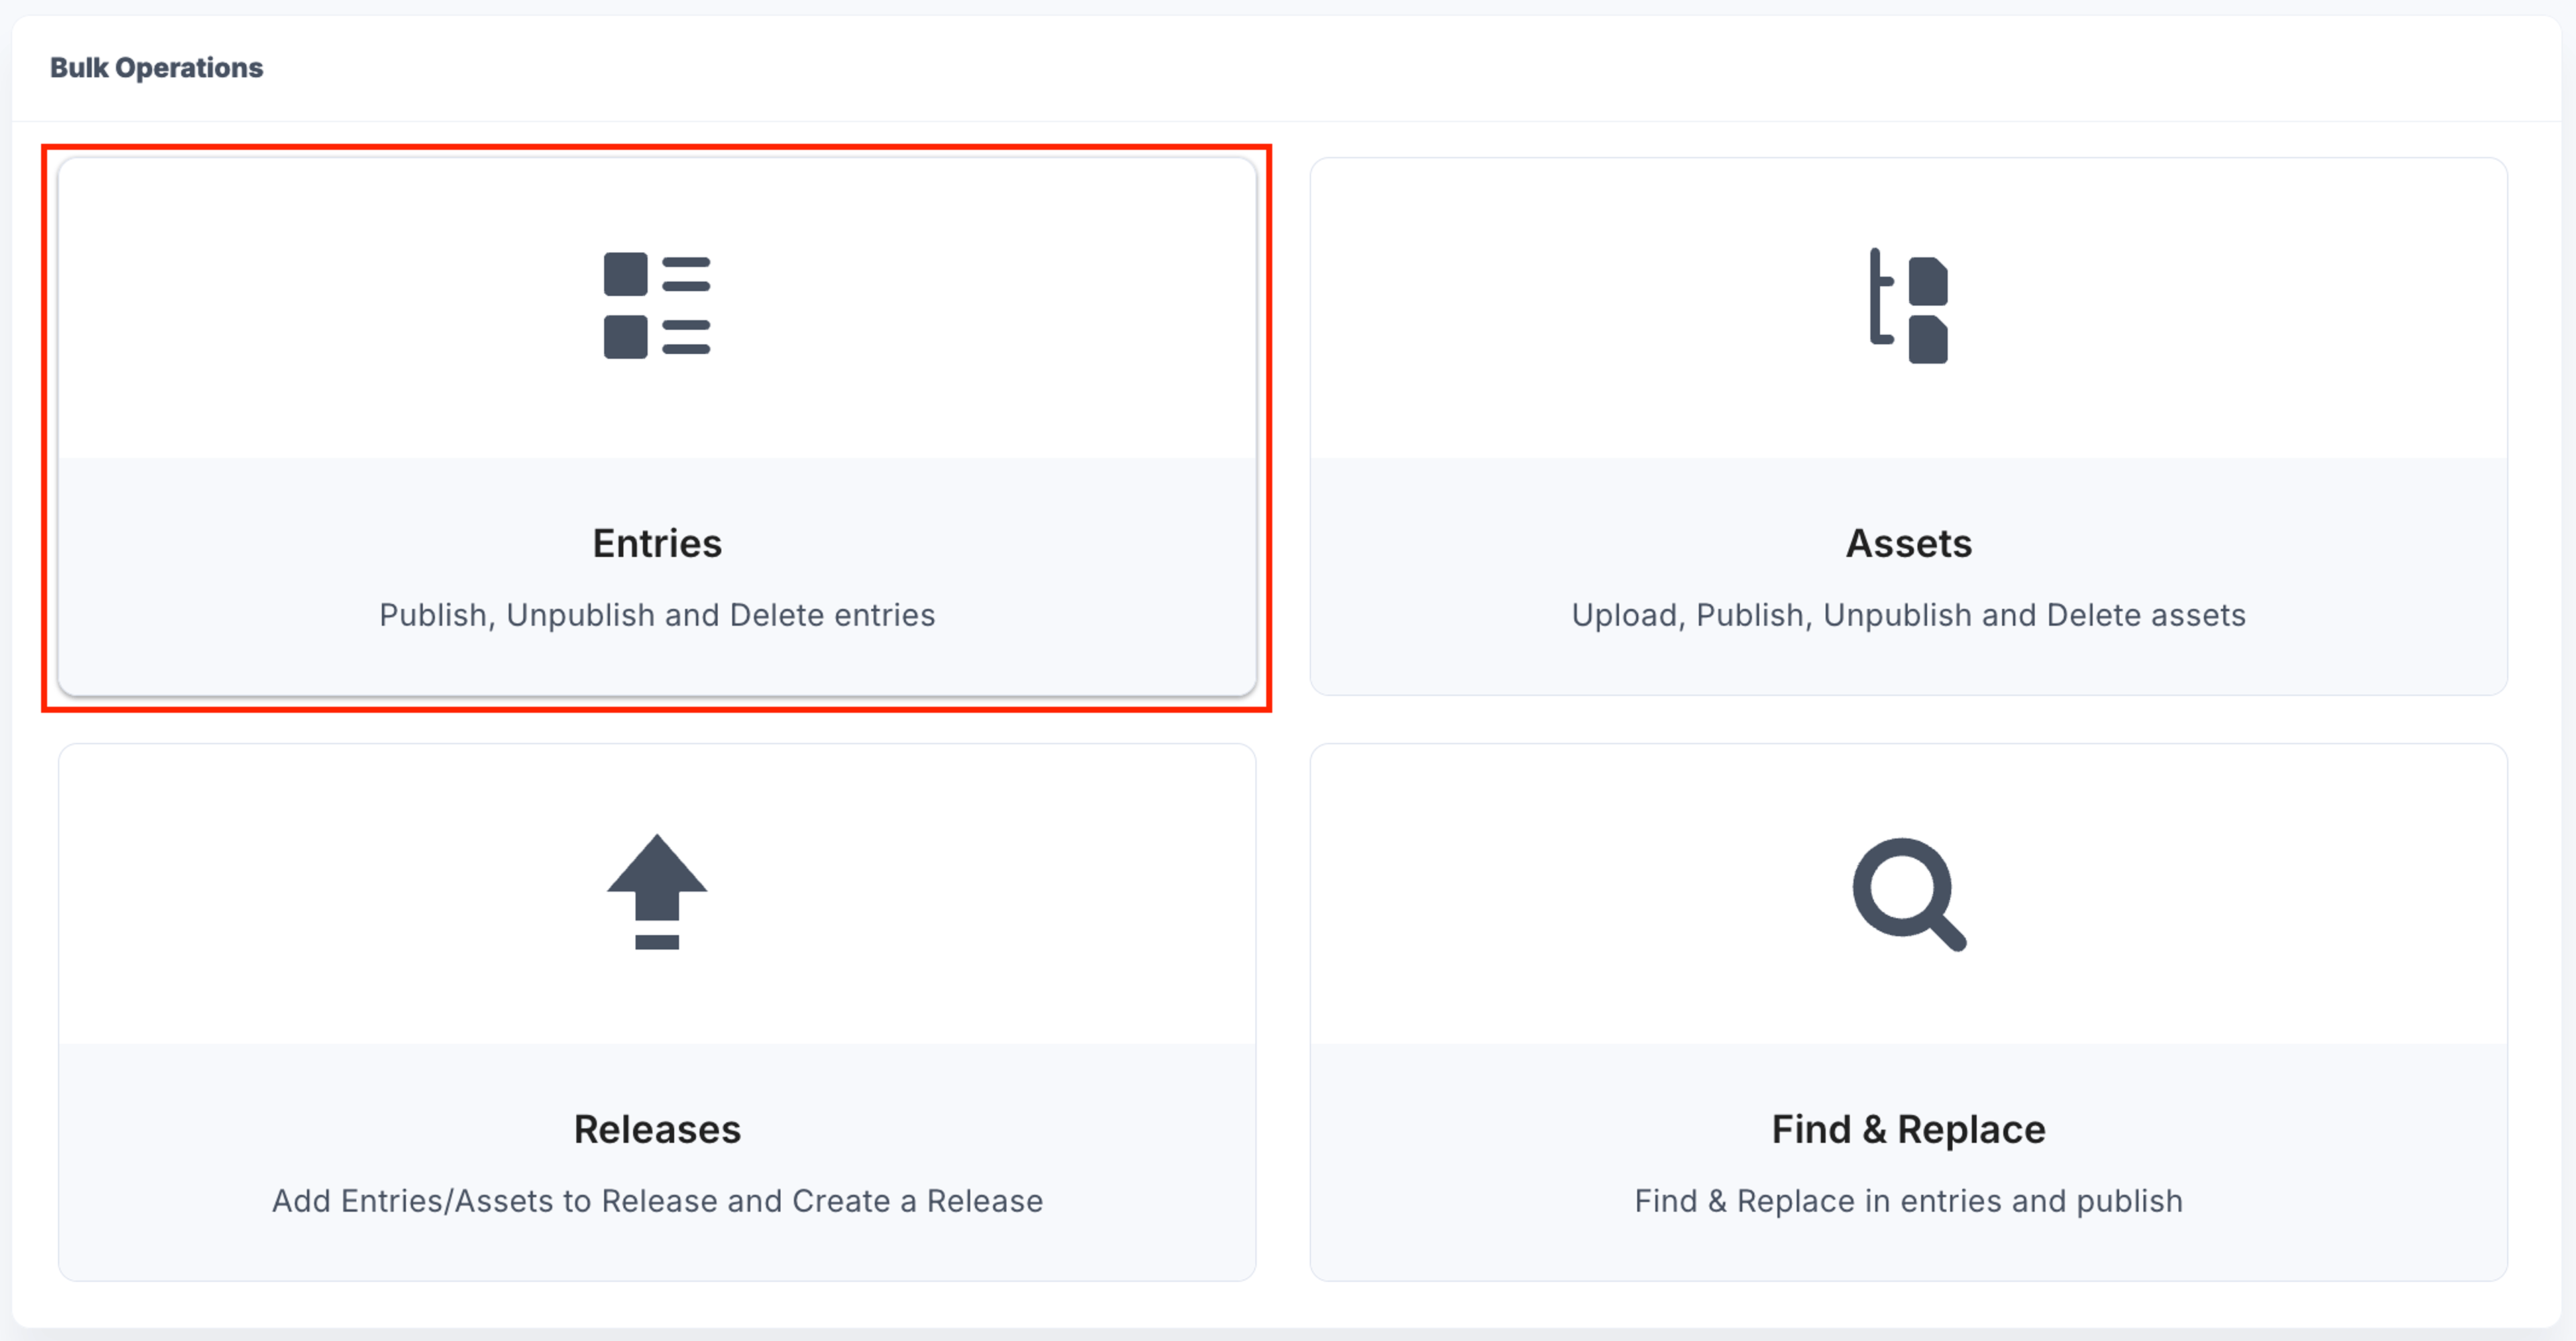The height and width of the screenshot is (1341, 2576).
Task: Click the Releases upload arrow icon
Action: (657, 891)
